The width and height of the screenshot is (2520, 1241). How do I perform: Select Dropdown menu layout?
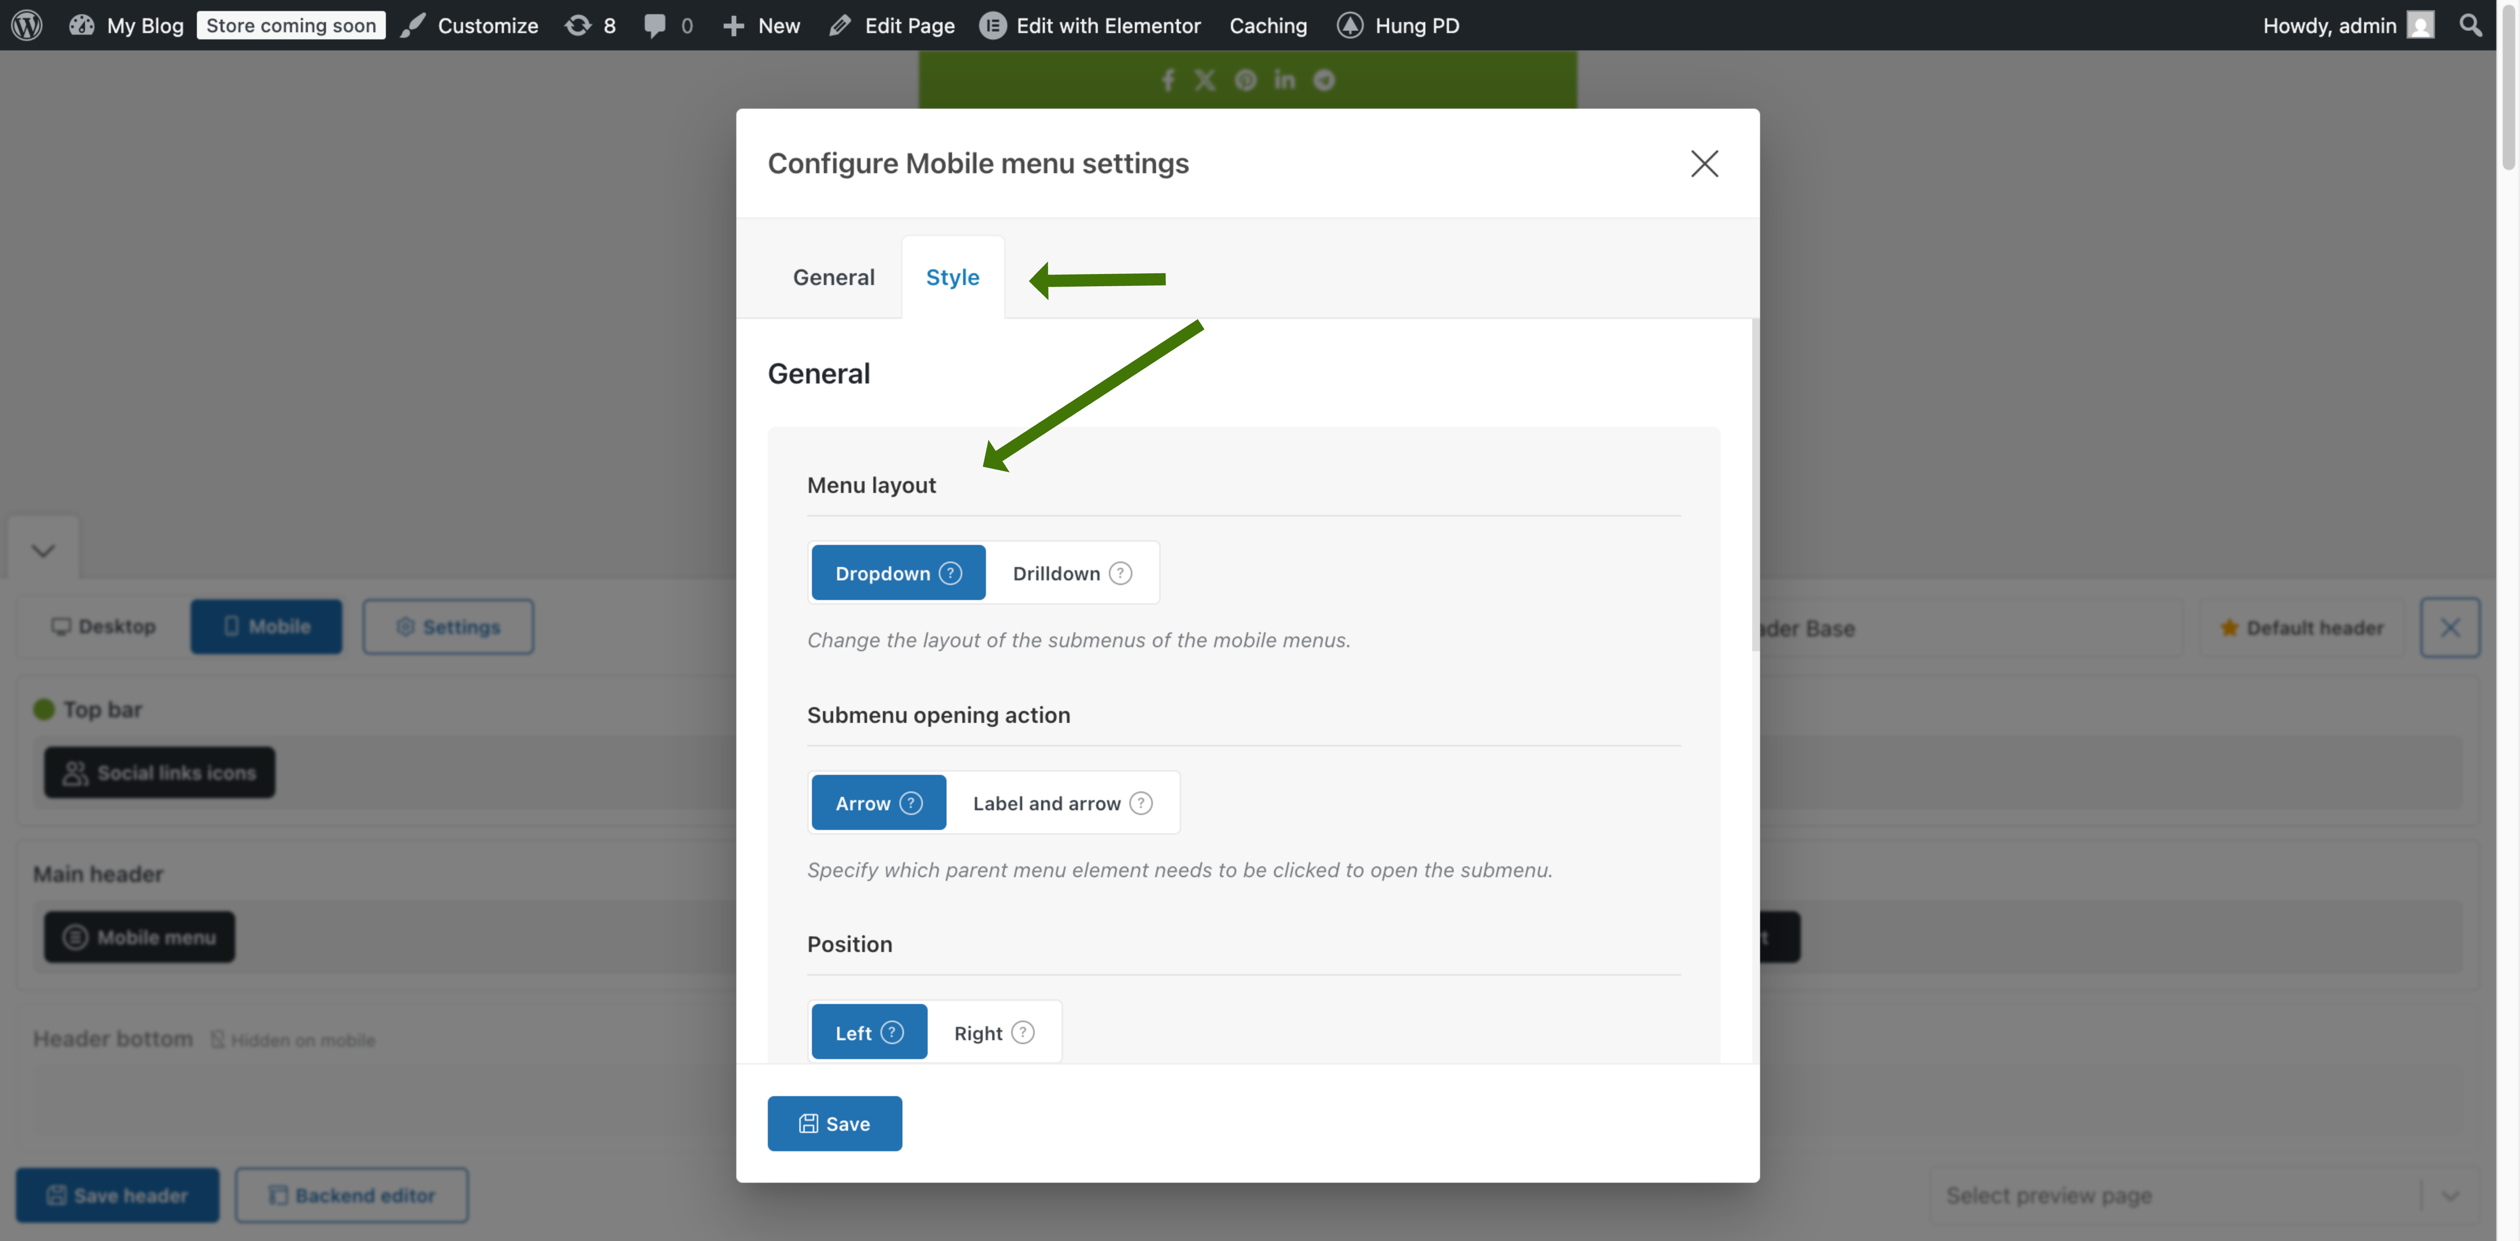pos(898,573)
